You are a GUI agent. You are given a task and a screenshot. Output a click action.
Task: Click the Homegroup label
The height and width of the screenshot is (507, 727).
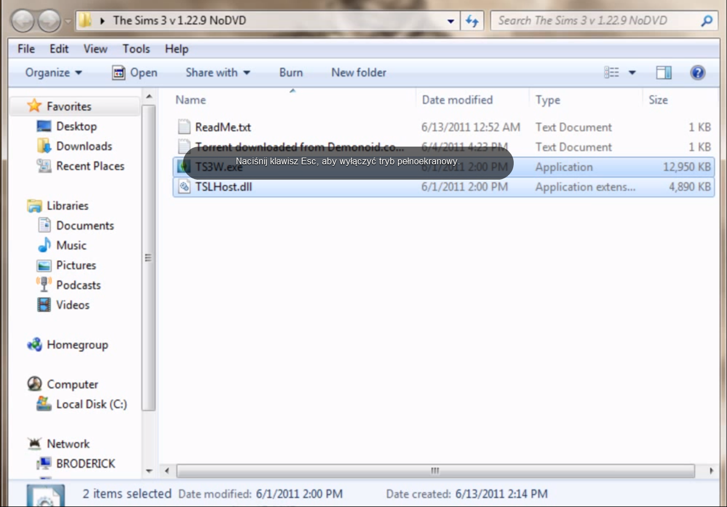pyautogui.click(x=78, y=345)
